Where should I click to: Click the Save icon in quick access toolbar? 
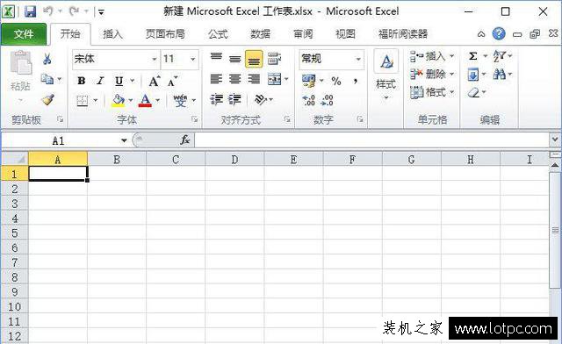point(31,11)
